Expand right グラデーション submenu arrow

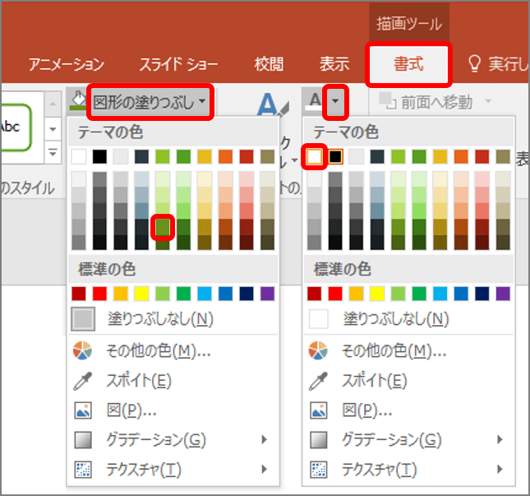coord(500,439)
